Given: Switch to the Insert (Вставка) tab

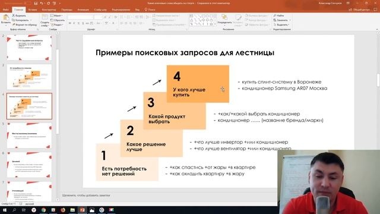Looking at the screenshot, I should [33, 10].
